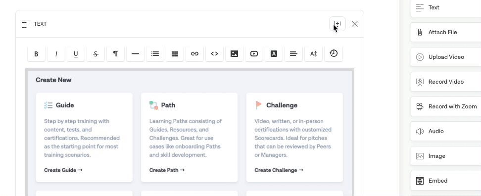
Task: Add a Text block from the sidebar
Action: pyautogui.click(x=446, y=7)
